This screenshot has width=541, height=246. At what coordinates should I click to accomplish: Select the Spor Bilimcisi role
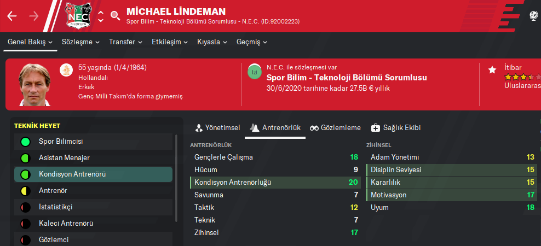(x=60, y=142)
